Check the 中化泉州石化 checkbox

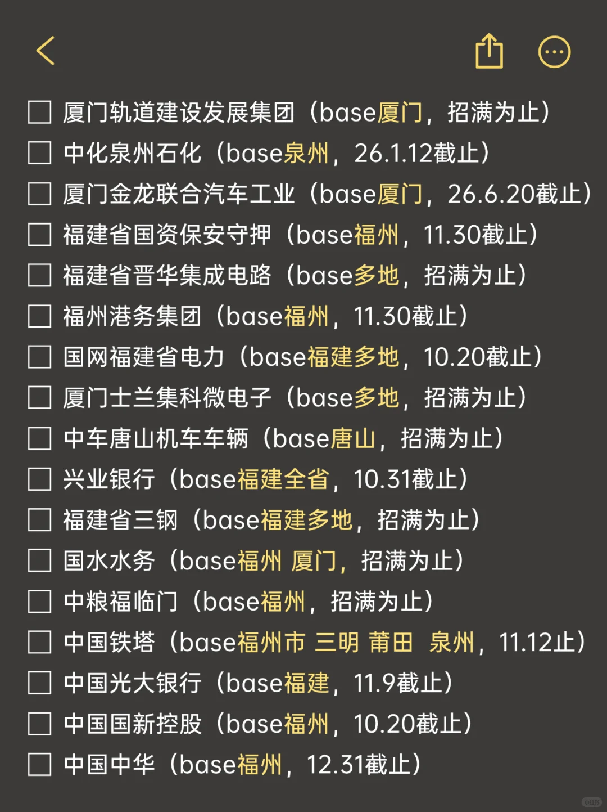(x=40, y=153)
